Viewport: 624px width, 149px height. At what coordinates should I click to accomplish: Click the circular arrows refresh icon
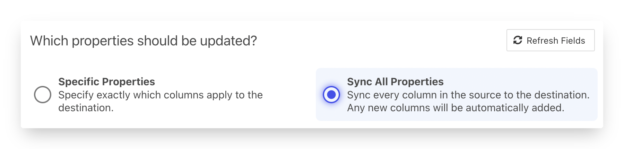[518, 40]
